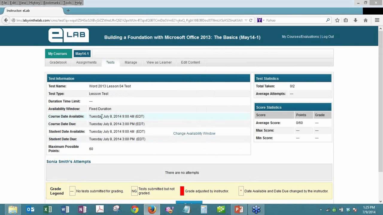
Task: Click the red Grade adjusted legend swatch
Action: [182, 191]
